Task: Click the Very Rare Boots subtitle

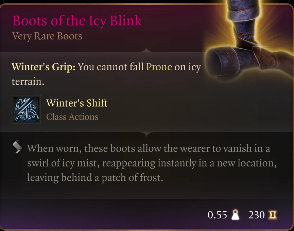Action: pos(47,36)
